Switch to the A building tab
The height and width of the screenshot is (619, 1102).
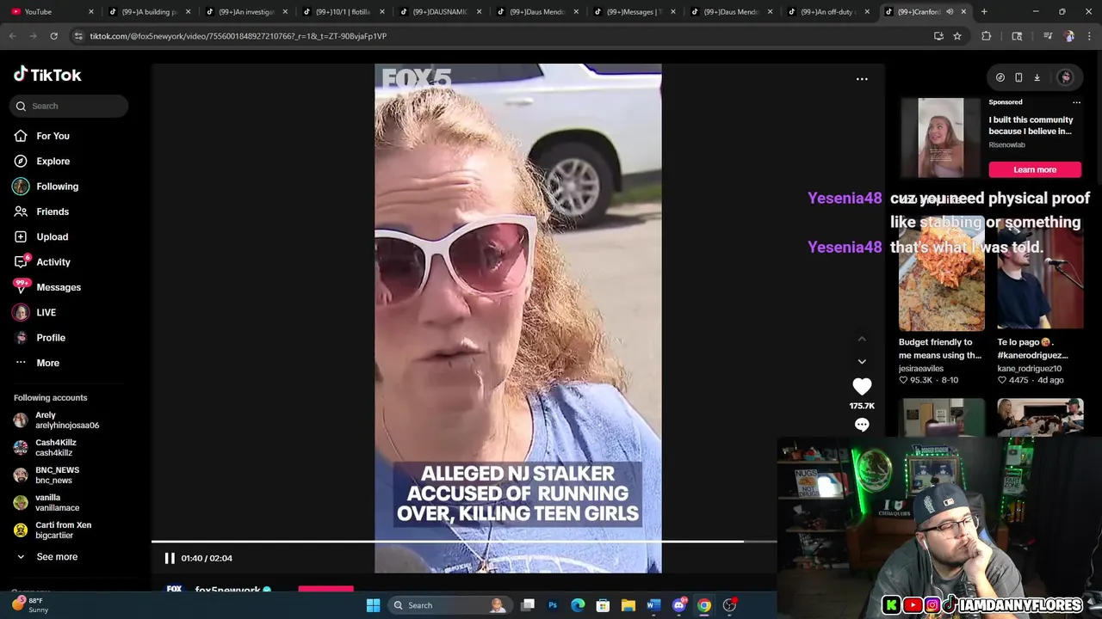tap(149, 12)
